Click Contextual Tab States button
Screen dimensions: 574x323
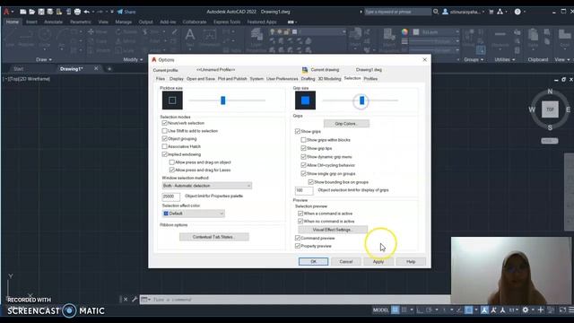[x=213, y=237]
